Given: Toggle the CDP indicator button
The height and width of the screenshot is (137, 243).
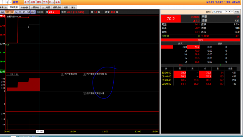Looking at the screenshot, I should [33, 12].
